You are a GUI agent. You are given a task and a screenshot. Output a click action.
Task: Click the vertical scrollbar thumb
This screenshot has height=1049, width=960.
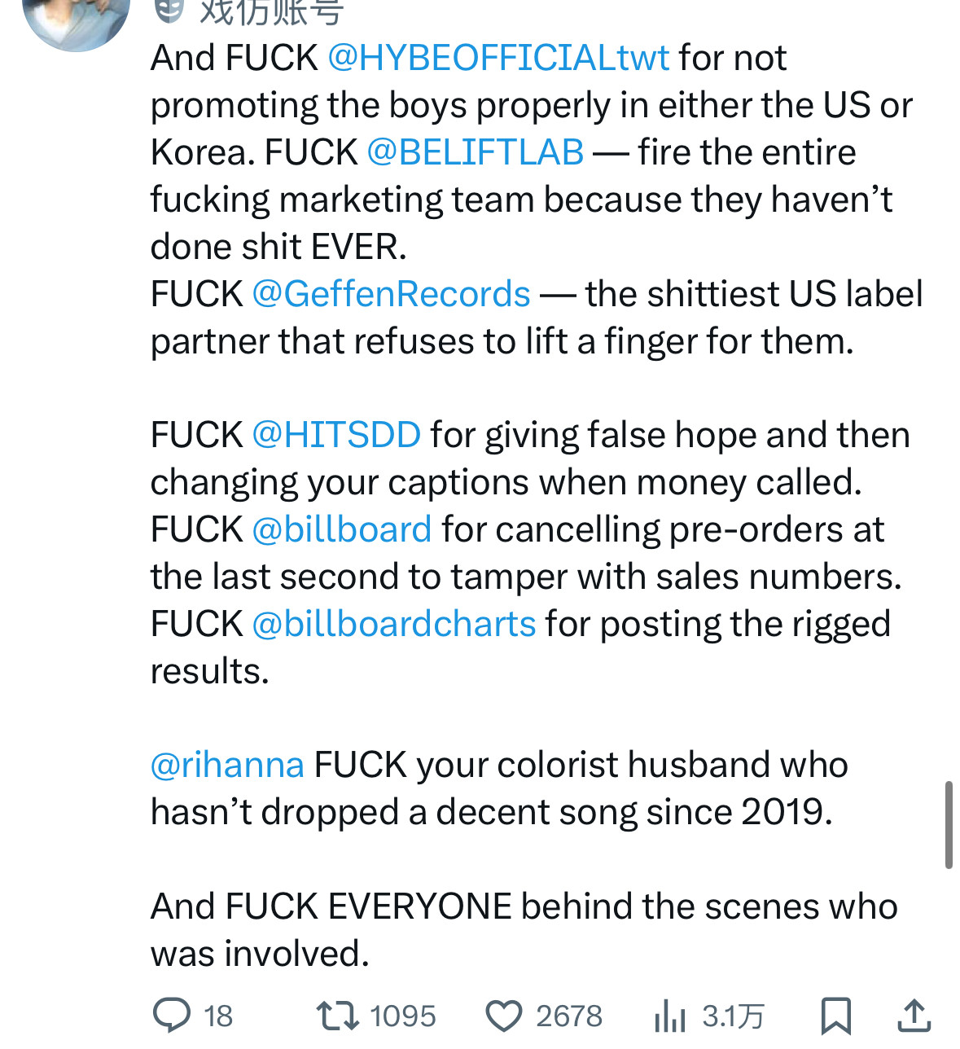949,824
